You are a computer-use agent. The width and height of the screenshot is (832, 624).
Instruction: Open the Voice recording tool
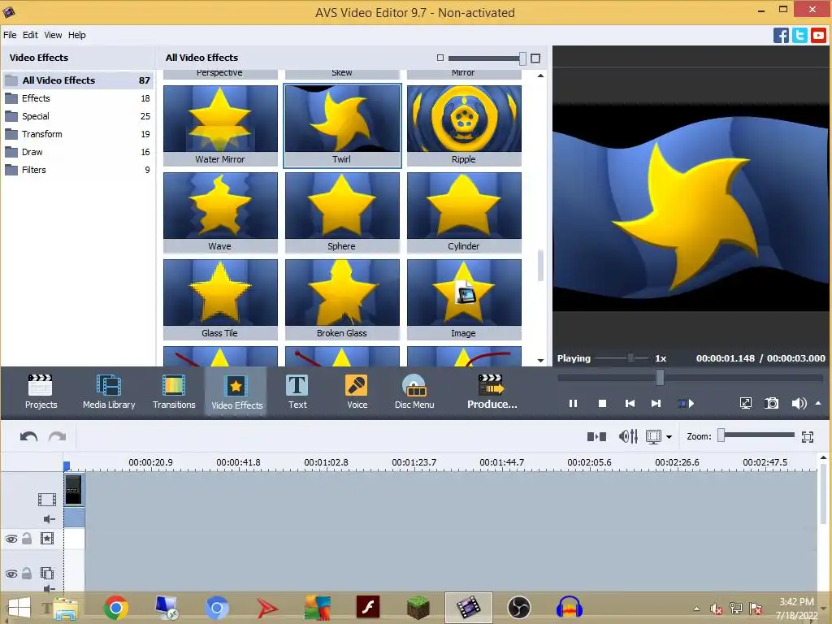point(357,392)
